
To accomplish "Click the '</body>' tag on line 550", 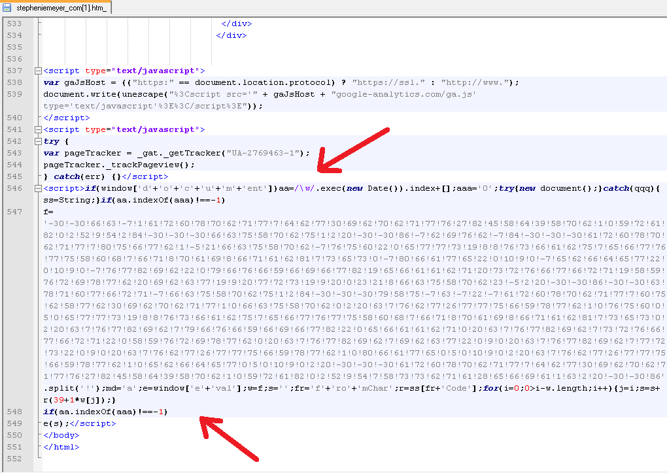I will coord(61,436).
